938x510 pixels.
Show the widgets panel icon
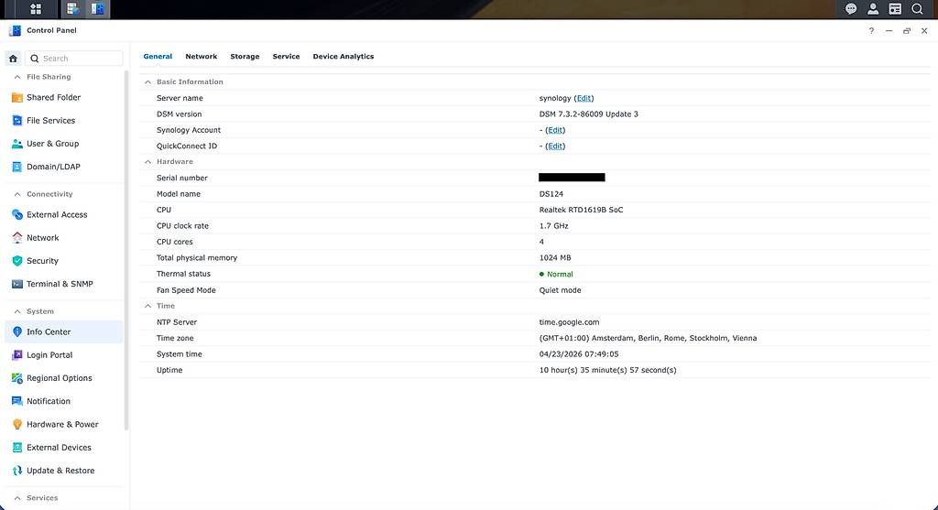(895, 9)
